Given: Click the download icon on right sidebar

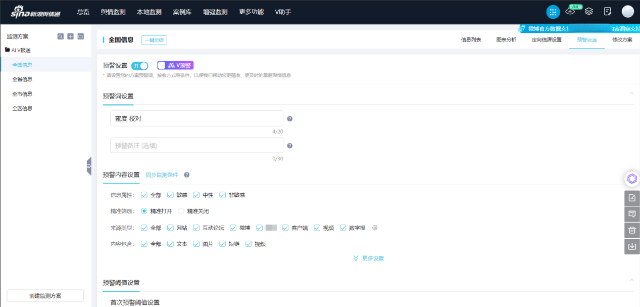Looking at the screenshot, I should [632, 247].
